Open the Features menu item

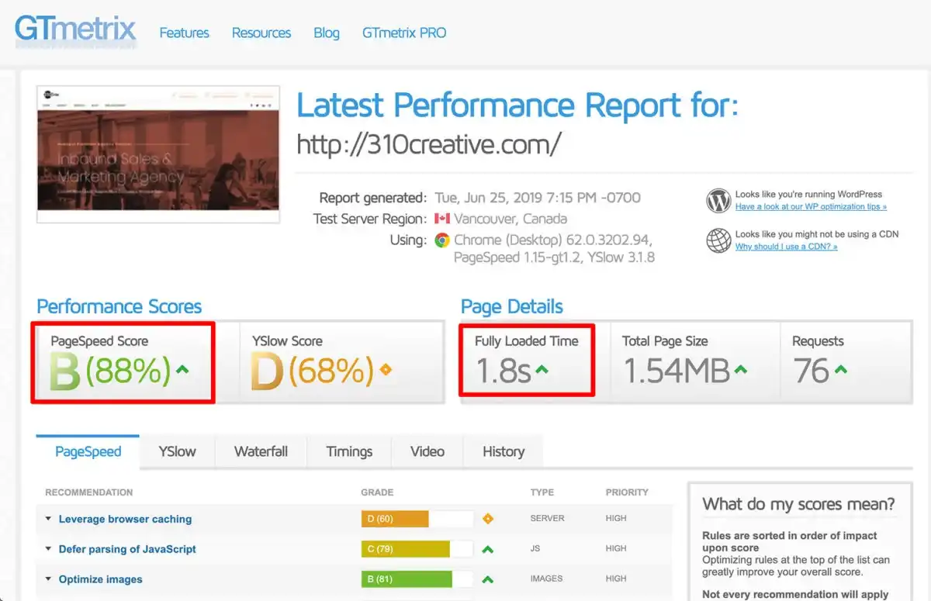pyautogui.click(x=184, y=33)
